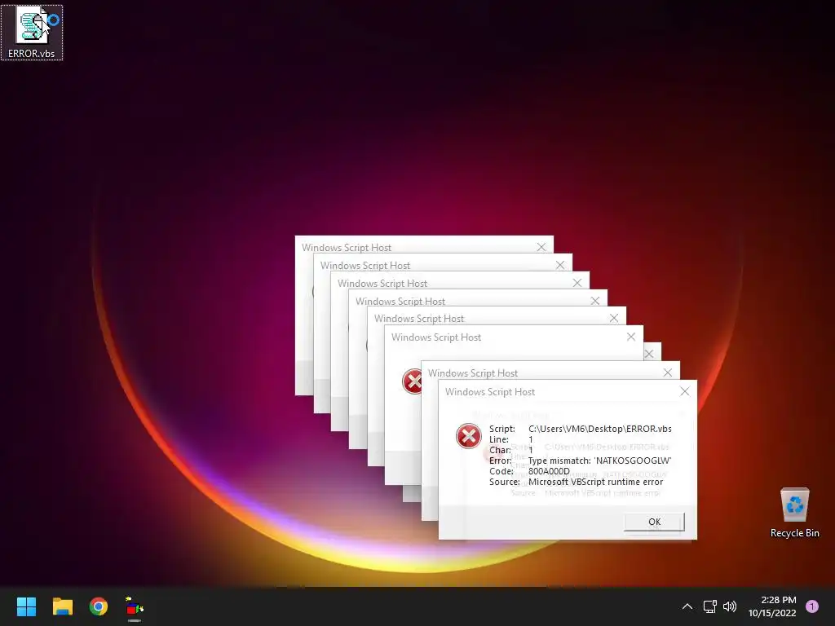Open network status in system tray
Image resolution: width=835 pixels, height=626 pixels.
tap(710, 606)
